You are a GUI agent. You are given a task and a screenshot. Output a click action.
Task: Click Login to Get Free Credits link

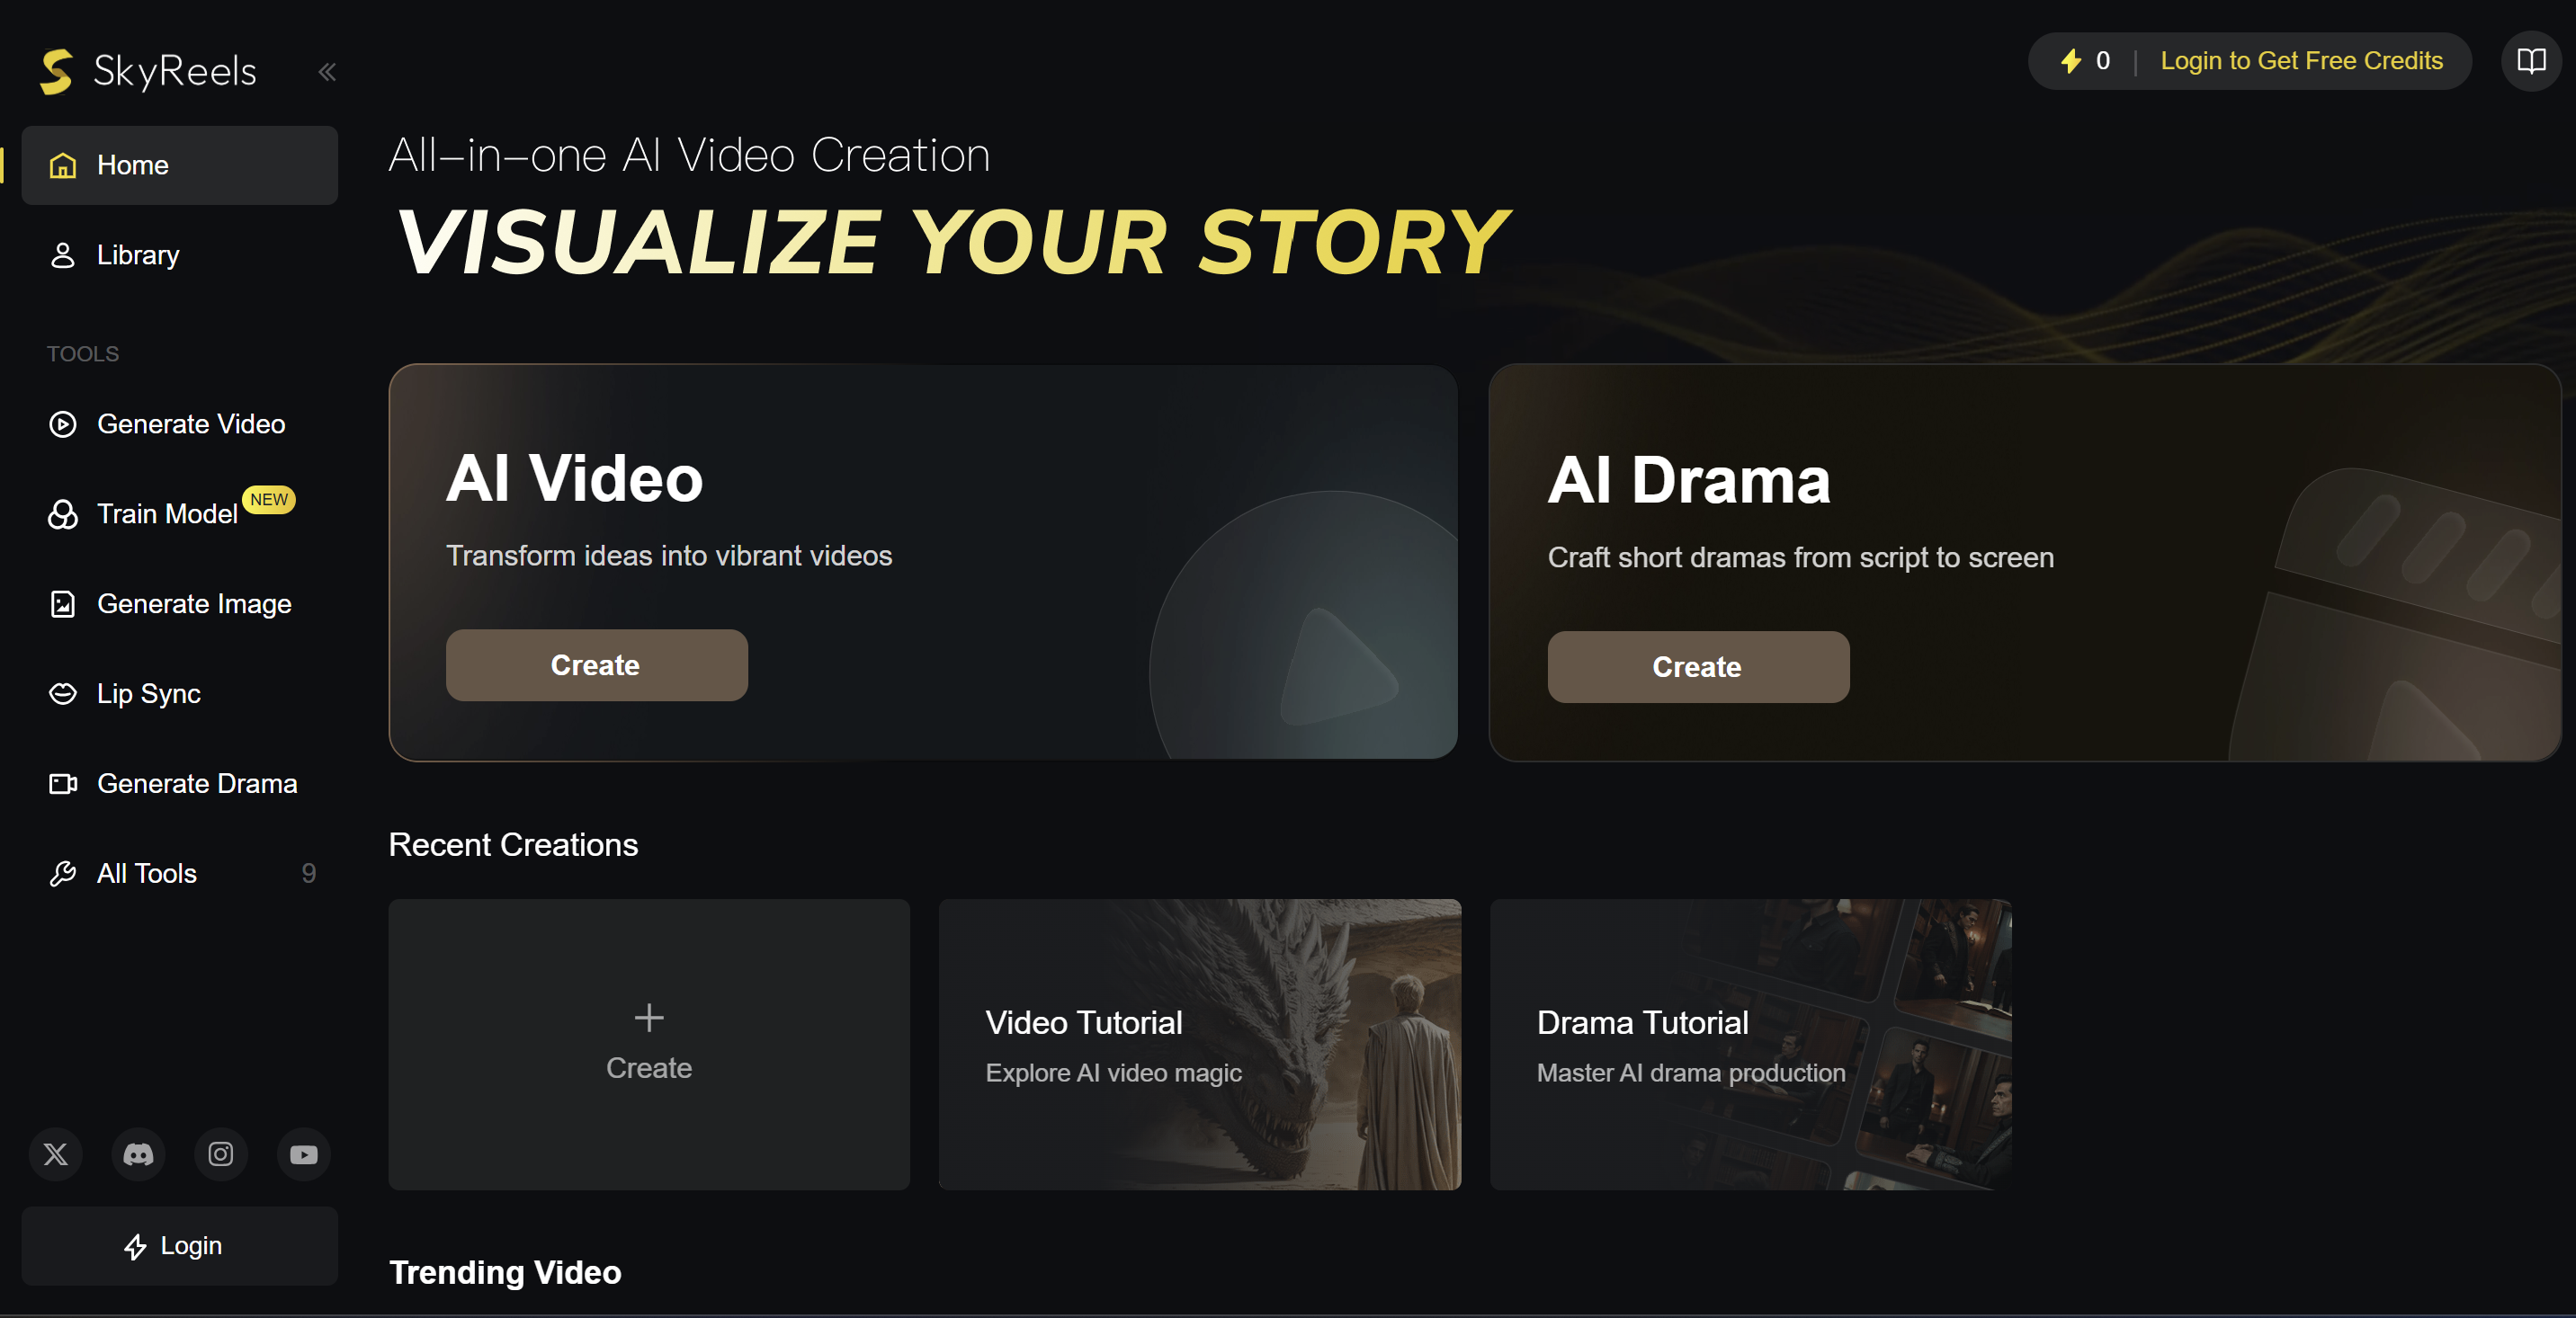click(2301, 61)
